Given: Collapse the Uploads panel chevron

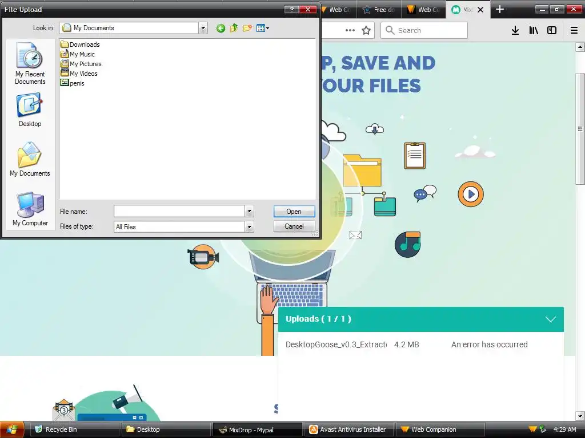Looking at the screenshot, I should (x=550, y=319).
